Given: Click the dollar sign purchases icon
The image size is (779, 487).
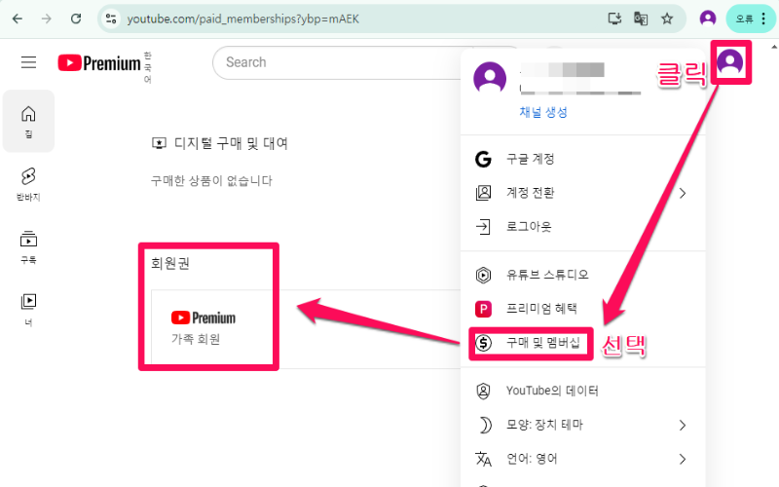Looking at the screenshot, I should point(483,343).
